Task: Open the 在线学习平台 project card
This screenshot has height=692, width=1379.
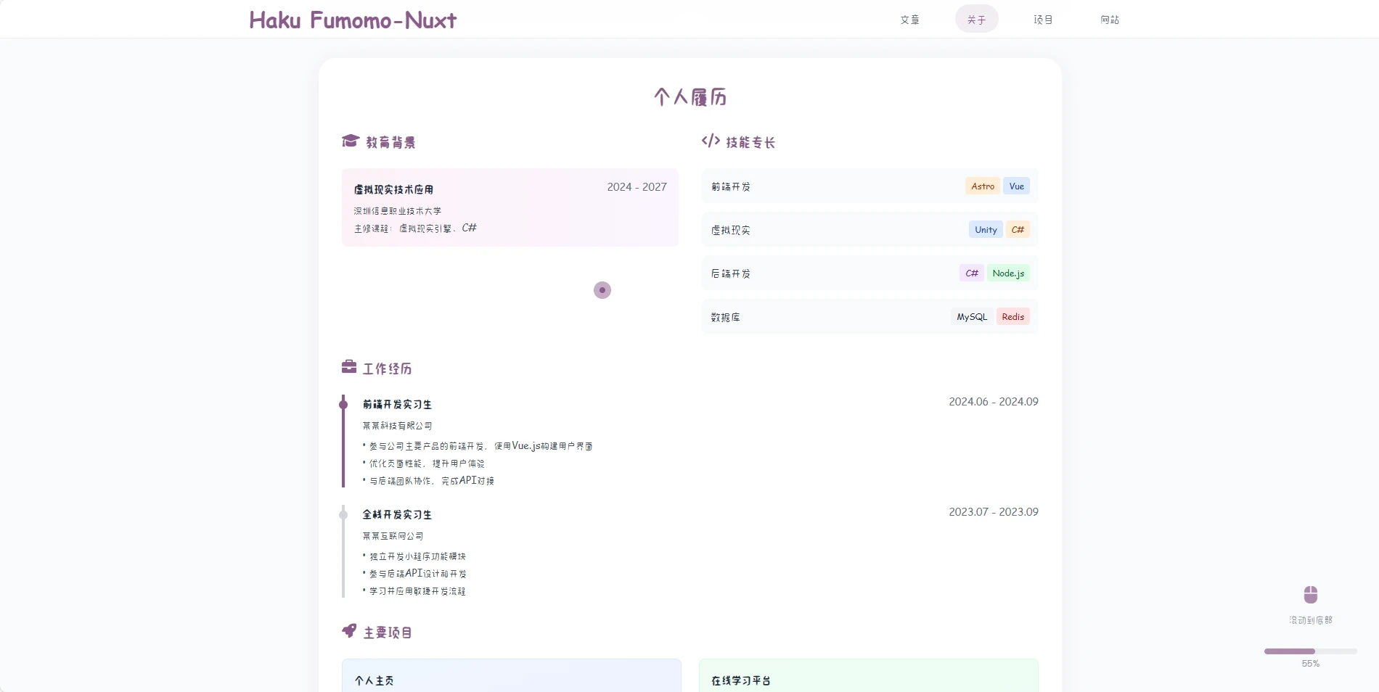Action: 869,675
